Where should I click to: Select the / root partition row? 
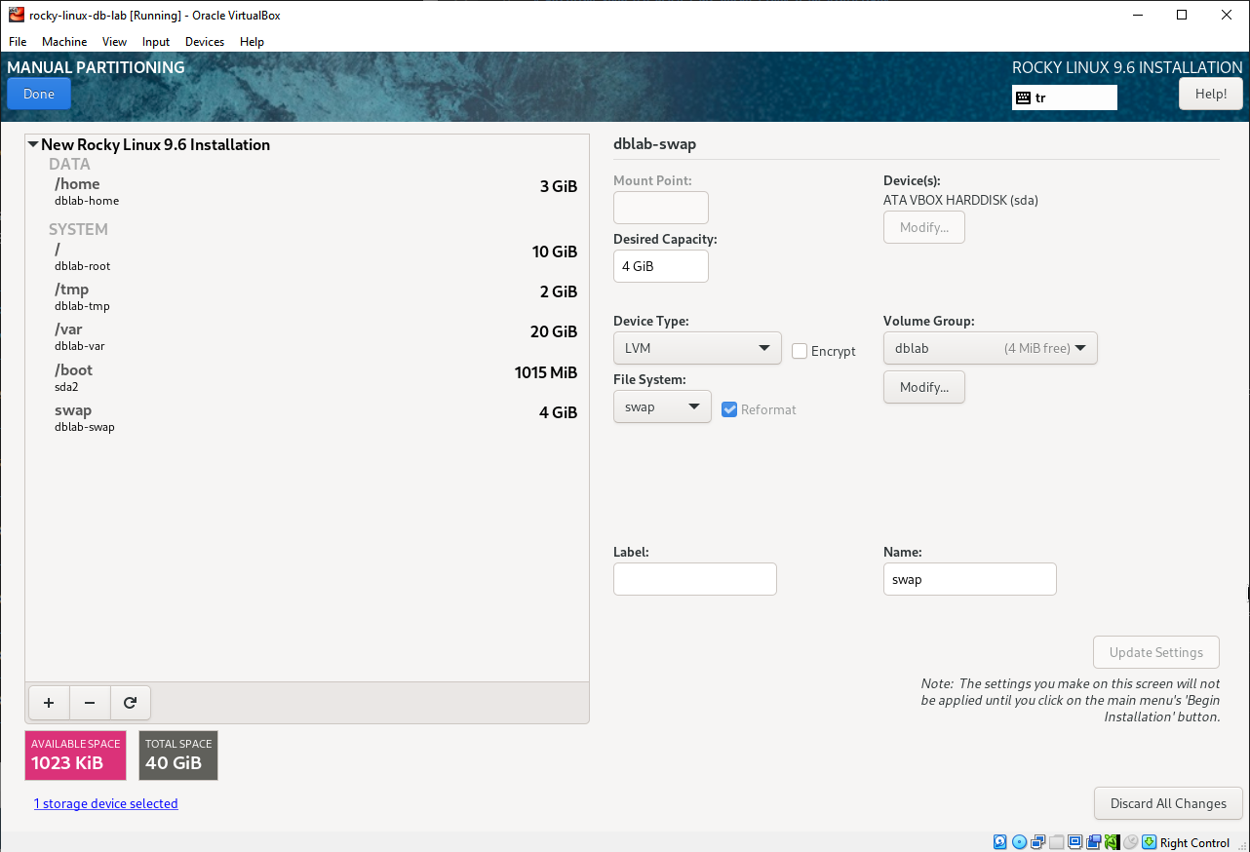[x=306, y=256]
